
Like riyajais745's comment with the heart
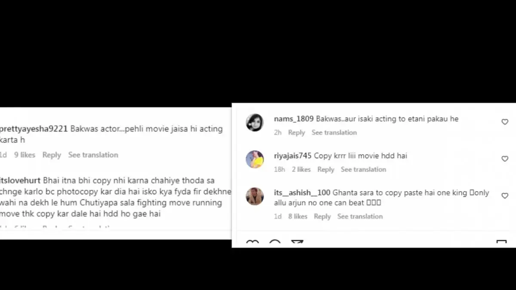pos(505,159)
